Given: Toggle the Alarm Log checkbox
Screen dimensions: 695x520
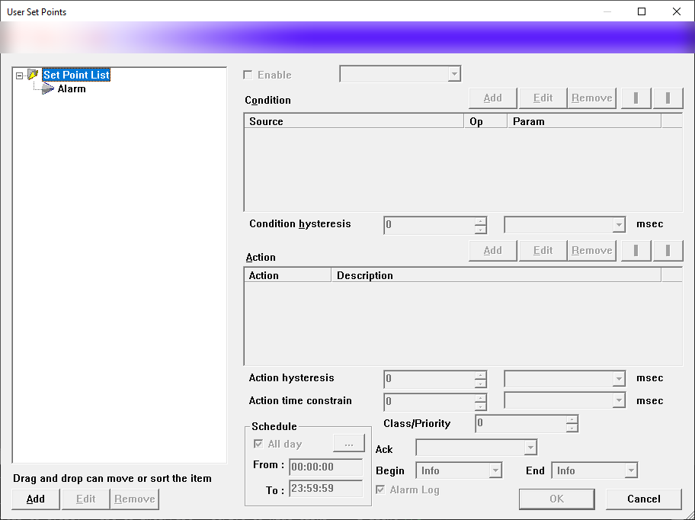Looking at the screenshot, I should click(x=380, y=490).
